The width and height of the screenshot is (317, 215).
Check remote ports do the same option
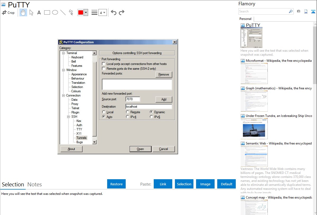(104, 69)
